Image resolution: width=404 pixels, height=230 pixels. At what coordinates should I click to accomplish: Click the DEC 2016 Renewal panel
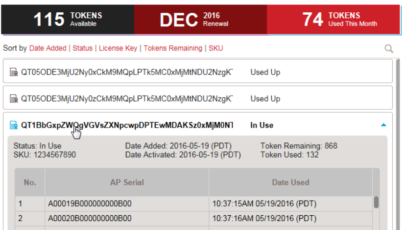200,19
